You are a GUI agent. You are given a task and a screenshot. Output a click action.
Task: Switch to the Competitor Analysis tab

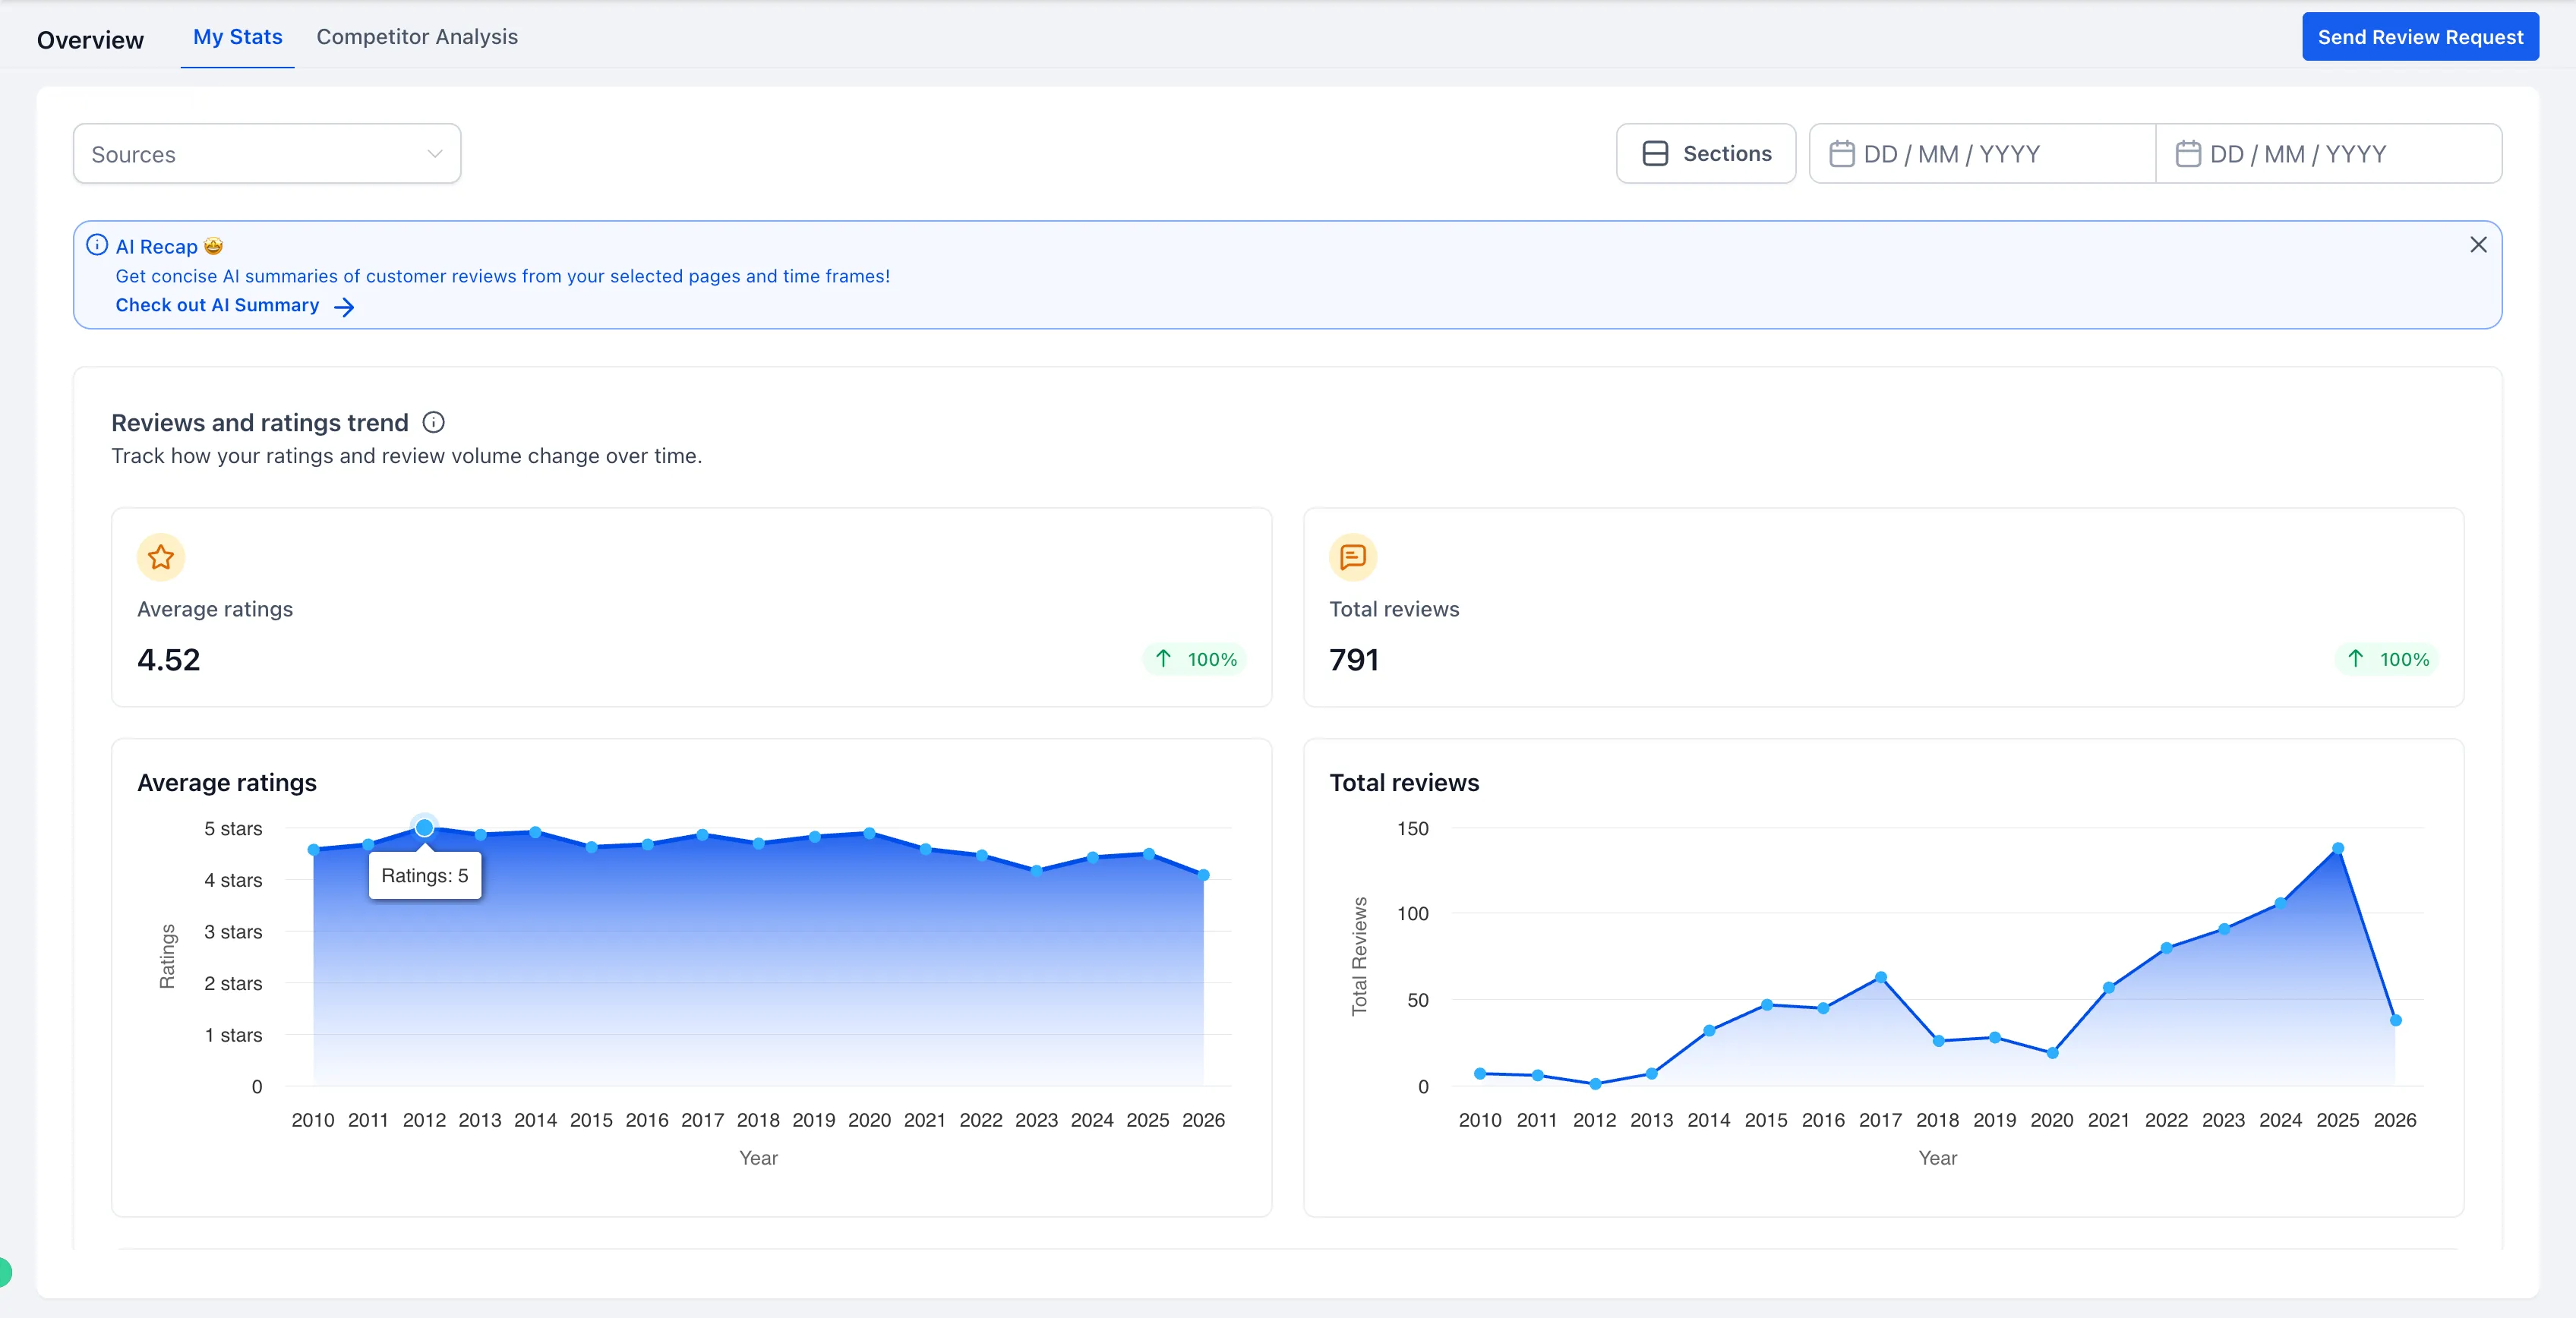tap(417, 37)
